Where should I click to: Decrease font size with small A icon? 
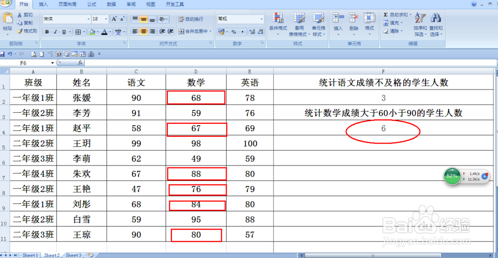tap(122, 19)
